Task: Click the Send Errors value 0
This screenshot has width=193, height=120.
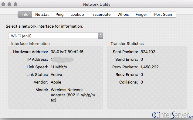Action: pos(142,59)
